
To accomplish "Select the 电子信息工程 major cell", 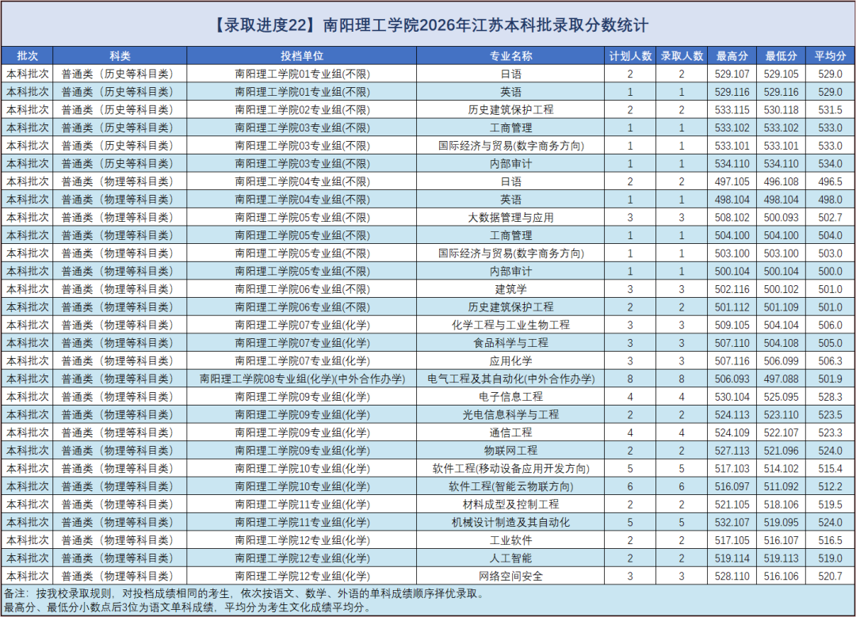I will 510,397.
